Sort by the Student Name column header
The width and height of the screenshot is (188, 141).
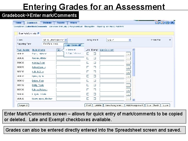coord(38,50)
